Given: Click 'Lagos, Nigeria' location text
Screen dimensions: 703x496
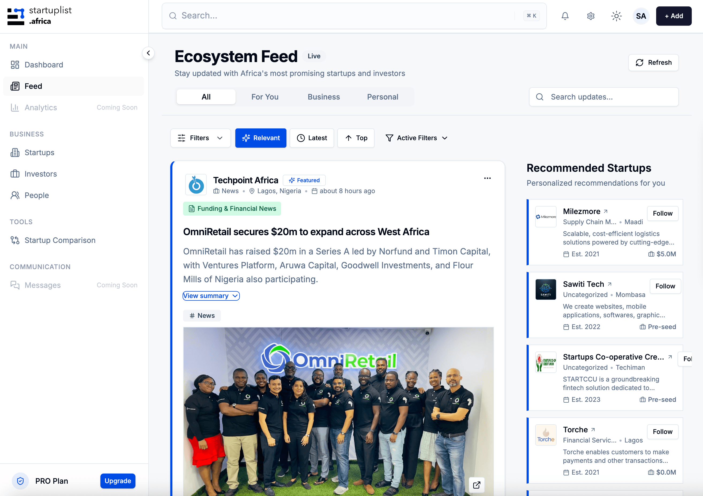Looking at the screenshot, I should point(279,191).
